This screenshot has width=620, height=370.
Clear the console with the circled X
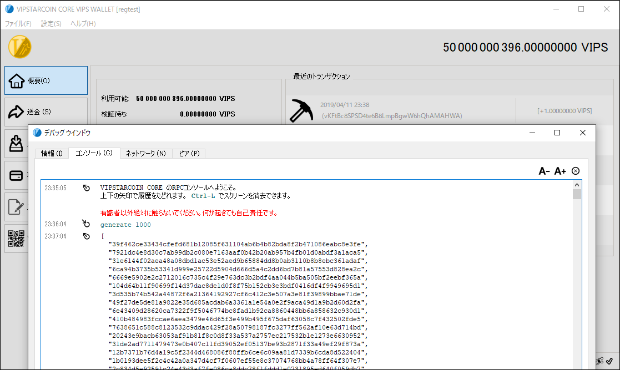[576, 171]
